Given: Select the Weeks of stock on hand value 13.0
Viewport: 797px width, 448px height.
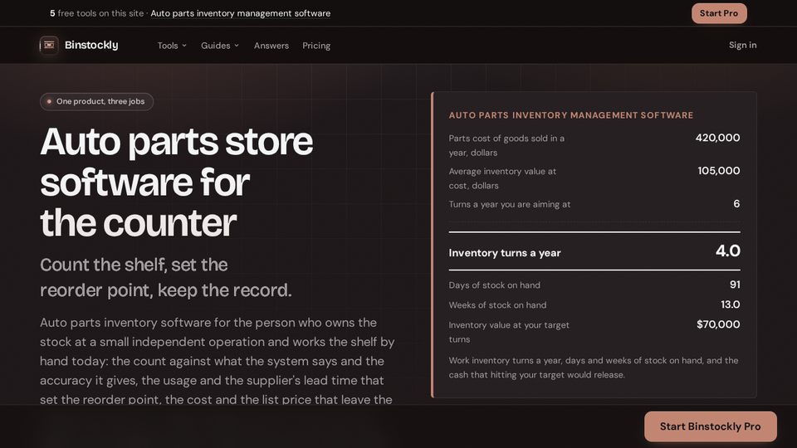Looking at the screenshot, I should coord(731,304).
